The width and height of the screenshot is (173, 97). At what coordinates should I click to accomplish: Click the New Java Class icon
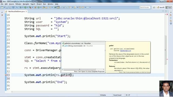point(38,7)
